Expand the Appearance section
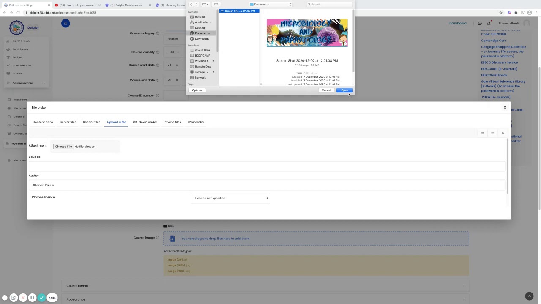 265,299
